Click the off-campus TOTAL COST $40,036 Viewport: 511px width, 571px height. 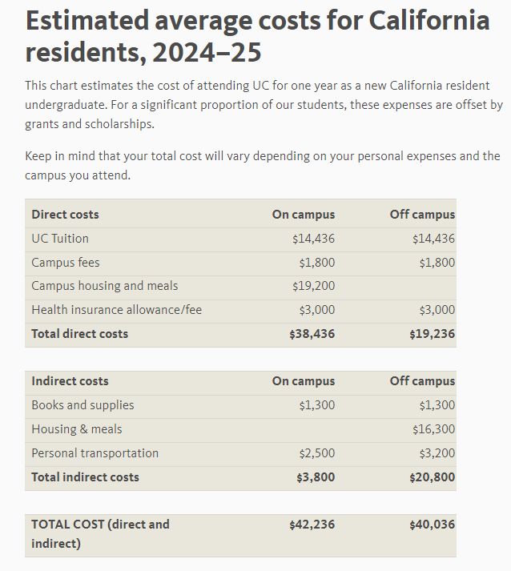pos(432,525)
